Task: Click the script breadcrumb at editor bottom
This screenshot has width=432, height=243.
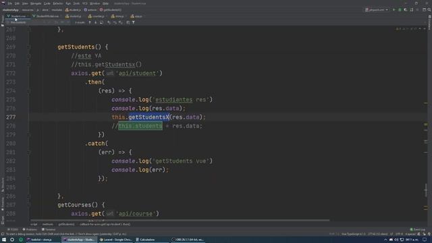Action: click(34, 225)
